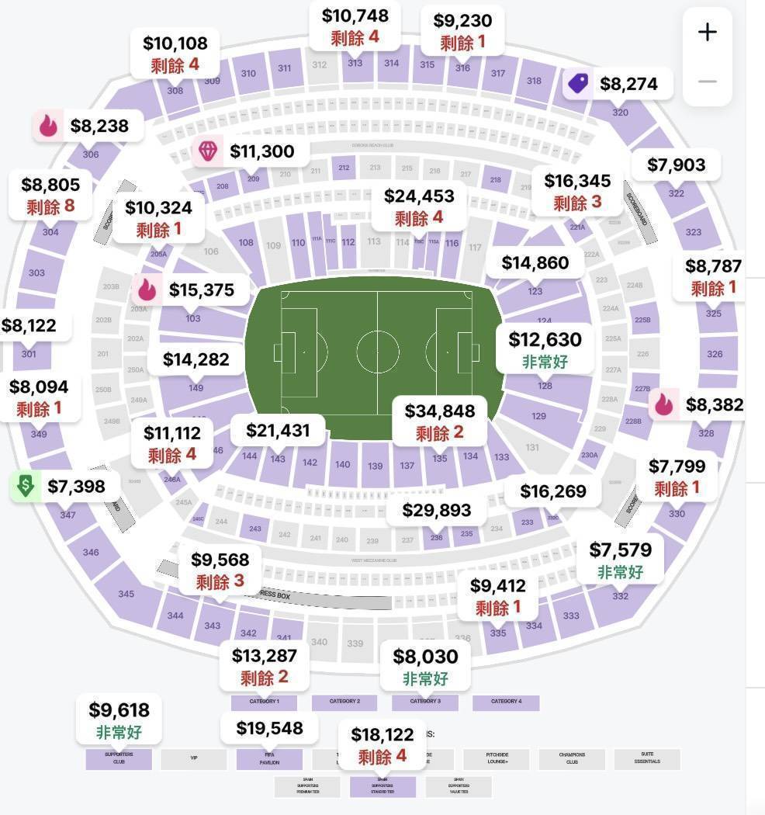Select section 345 on the seat map

(x=125, y=593)
